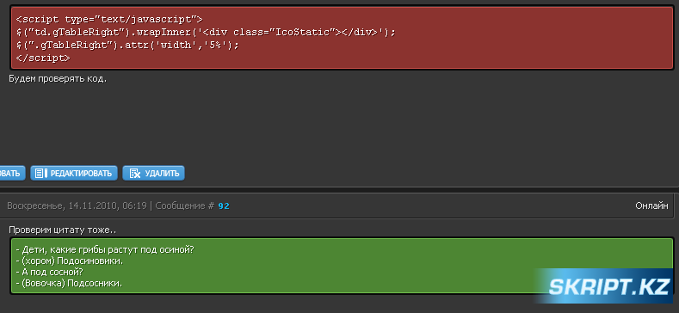The height and width of the screenshot is (313, 679).
Task: Click the quote line (Вовочка) Подсосники
Action: (x=69, y=284)
